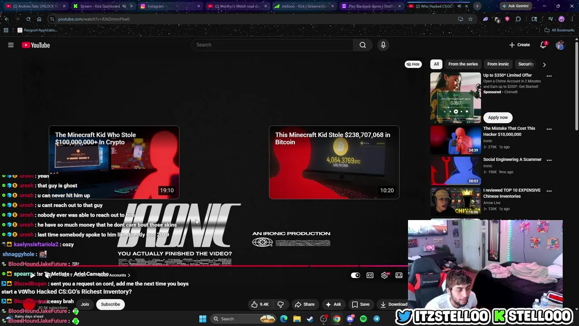Viewport: 579px width, 326px height.
Task: Subscribe to the channel
Action: [x=110, y=304]
